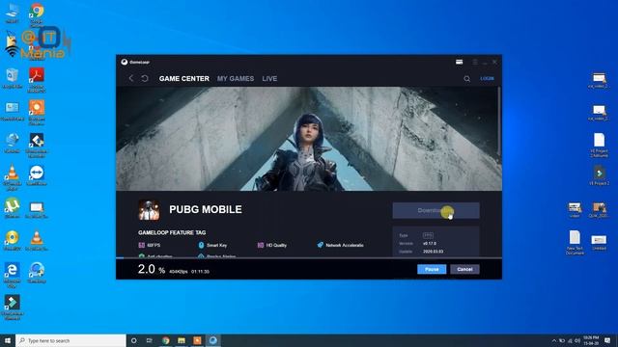Open the Gameloop search magnifier
The width and height of the screenshot is (618, 347).
(x=466, y=79)
